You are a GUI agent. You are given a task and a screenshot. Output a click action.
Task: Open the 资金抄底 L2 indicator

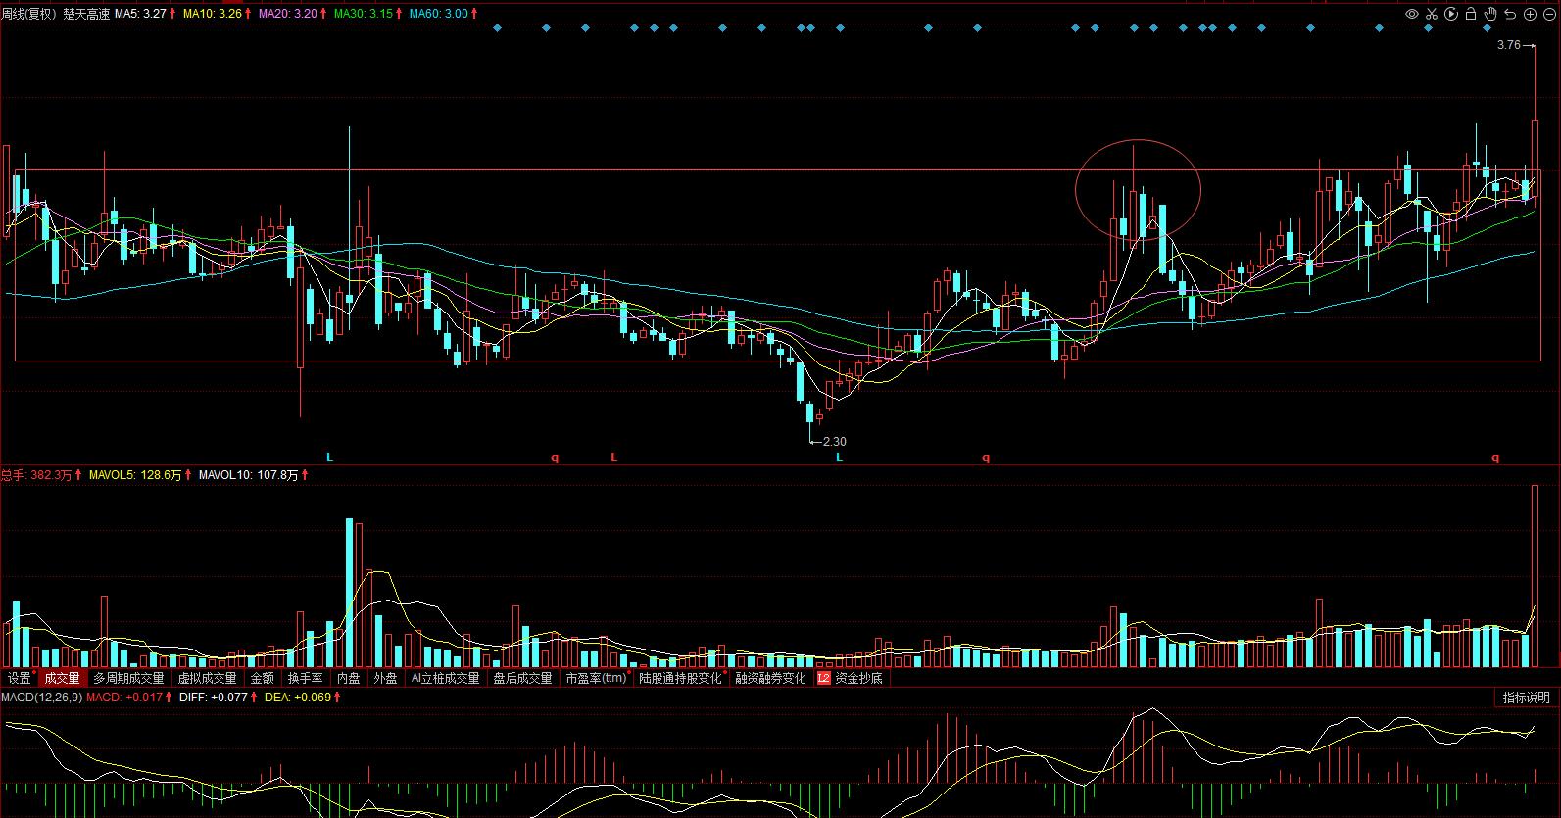[x=851, y=678]
